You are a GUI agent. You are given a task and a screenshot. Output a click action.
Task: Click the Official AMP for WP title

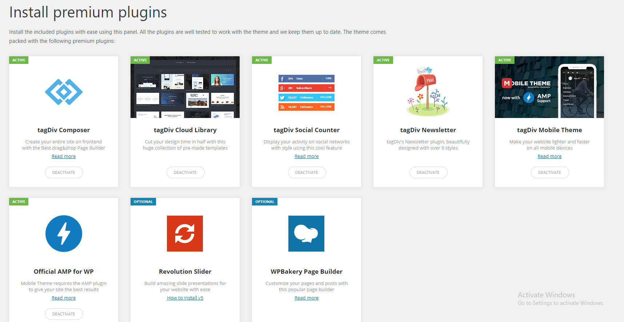point(64,272)
